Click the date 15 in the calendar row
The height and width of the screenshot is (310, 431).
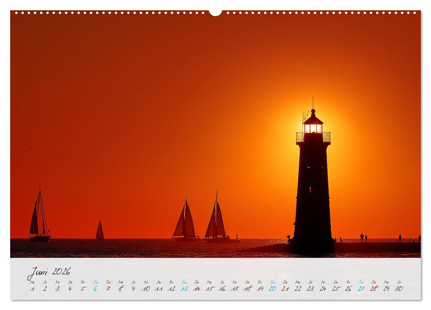point(209,289)
